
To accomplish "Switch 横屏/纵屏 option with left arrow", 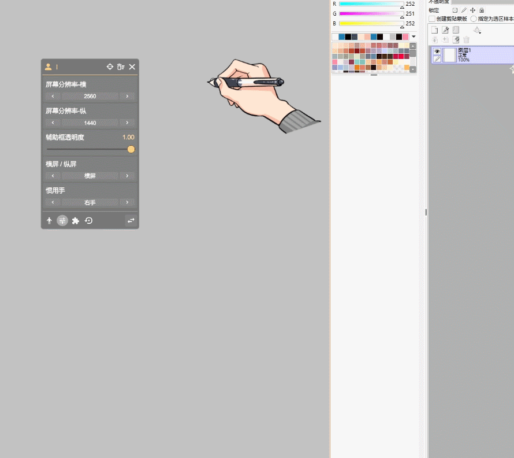I will (x=53, y=176).
